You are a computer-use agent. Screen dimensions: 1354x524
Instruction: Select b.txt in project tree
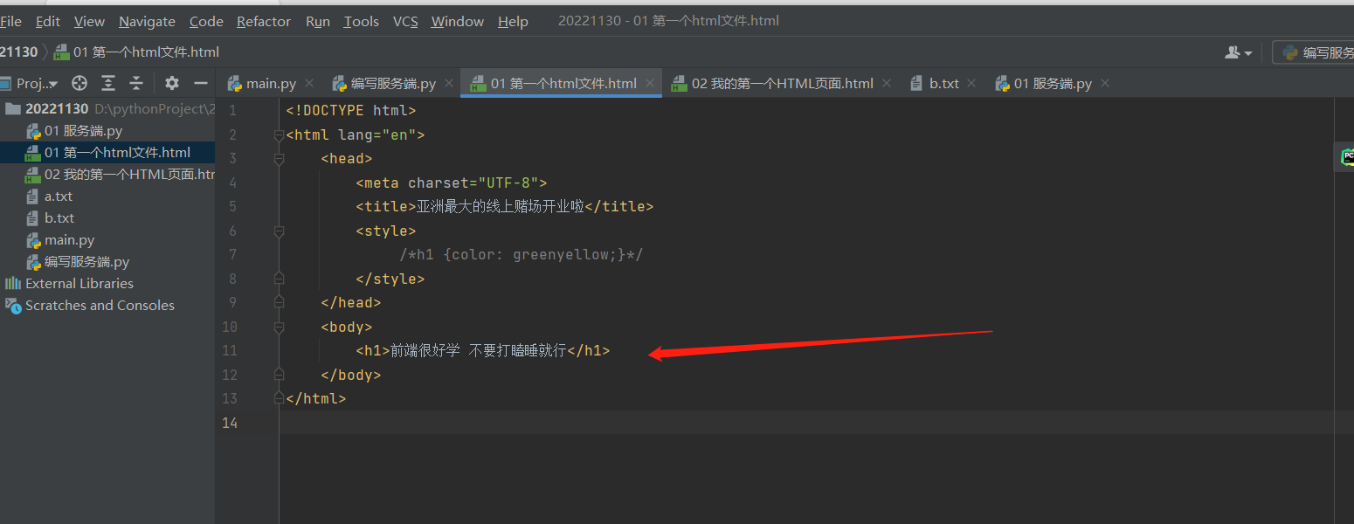click(x=107, y=218)
